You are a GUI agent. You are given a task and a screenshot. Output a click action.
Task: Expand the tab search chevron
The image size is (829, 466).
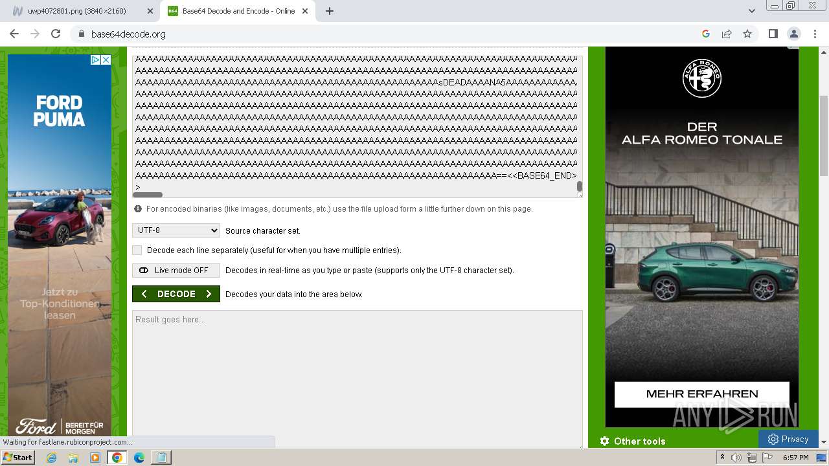[751, 11]
